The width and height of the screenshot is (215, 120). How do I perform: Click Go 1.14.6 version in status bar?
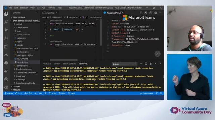tap(38, 93)
